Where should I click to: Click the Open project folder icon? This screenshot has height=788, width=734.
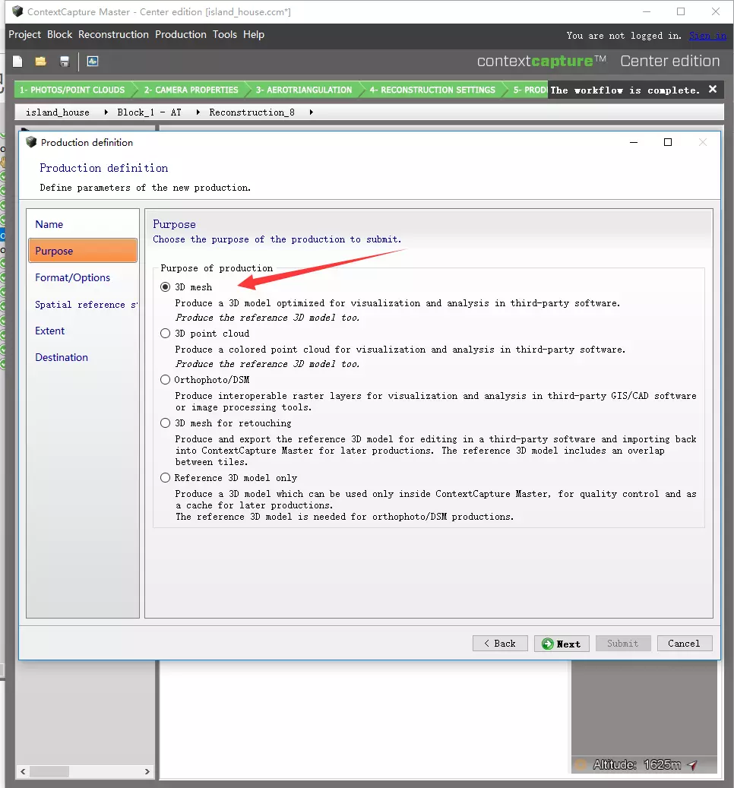point(41,62)
